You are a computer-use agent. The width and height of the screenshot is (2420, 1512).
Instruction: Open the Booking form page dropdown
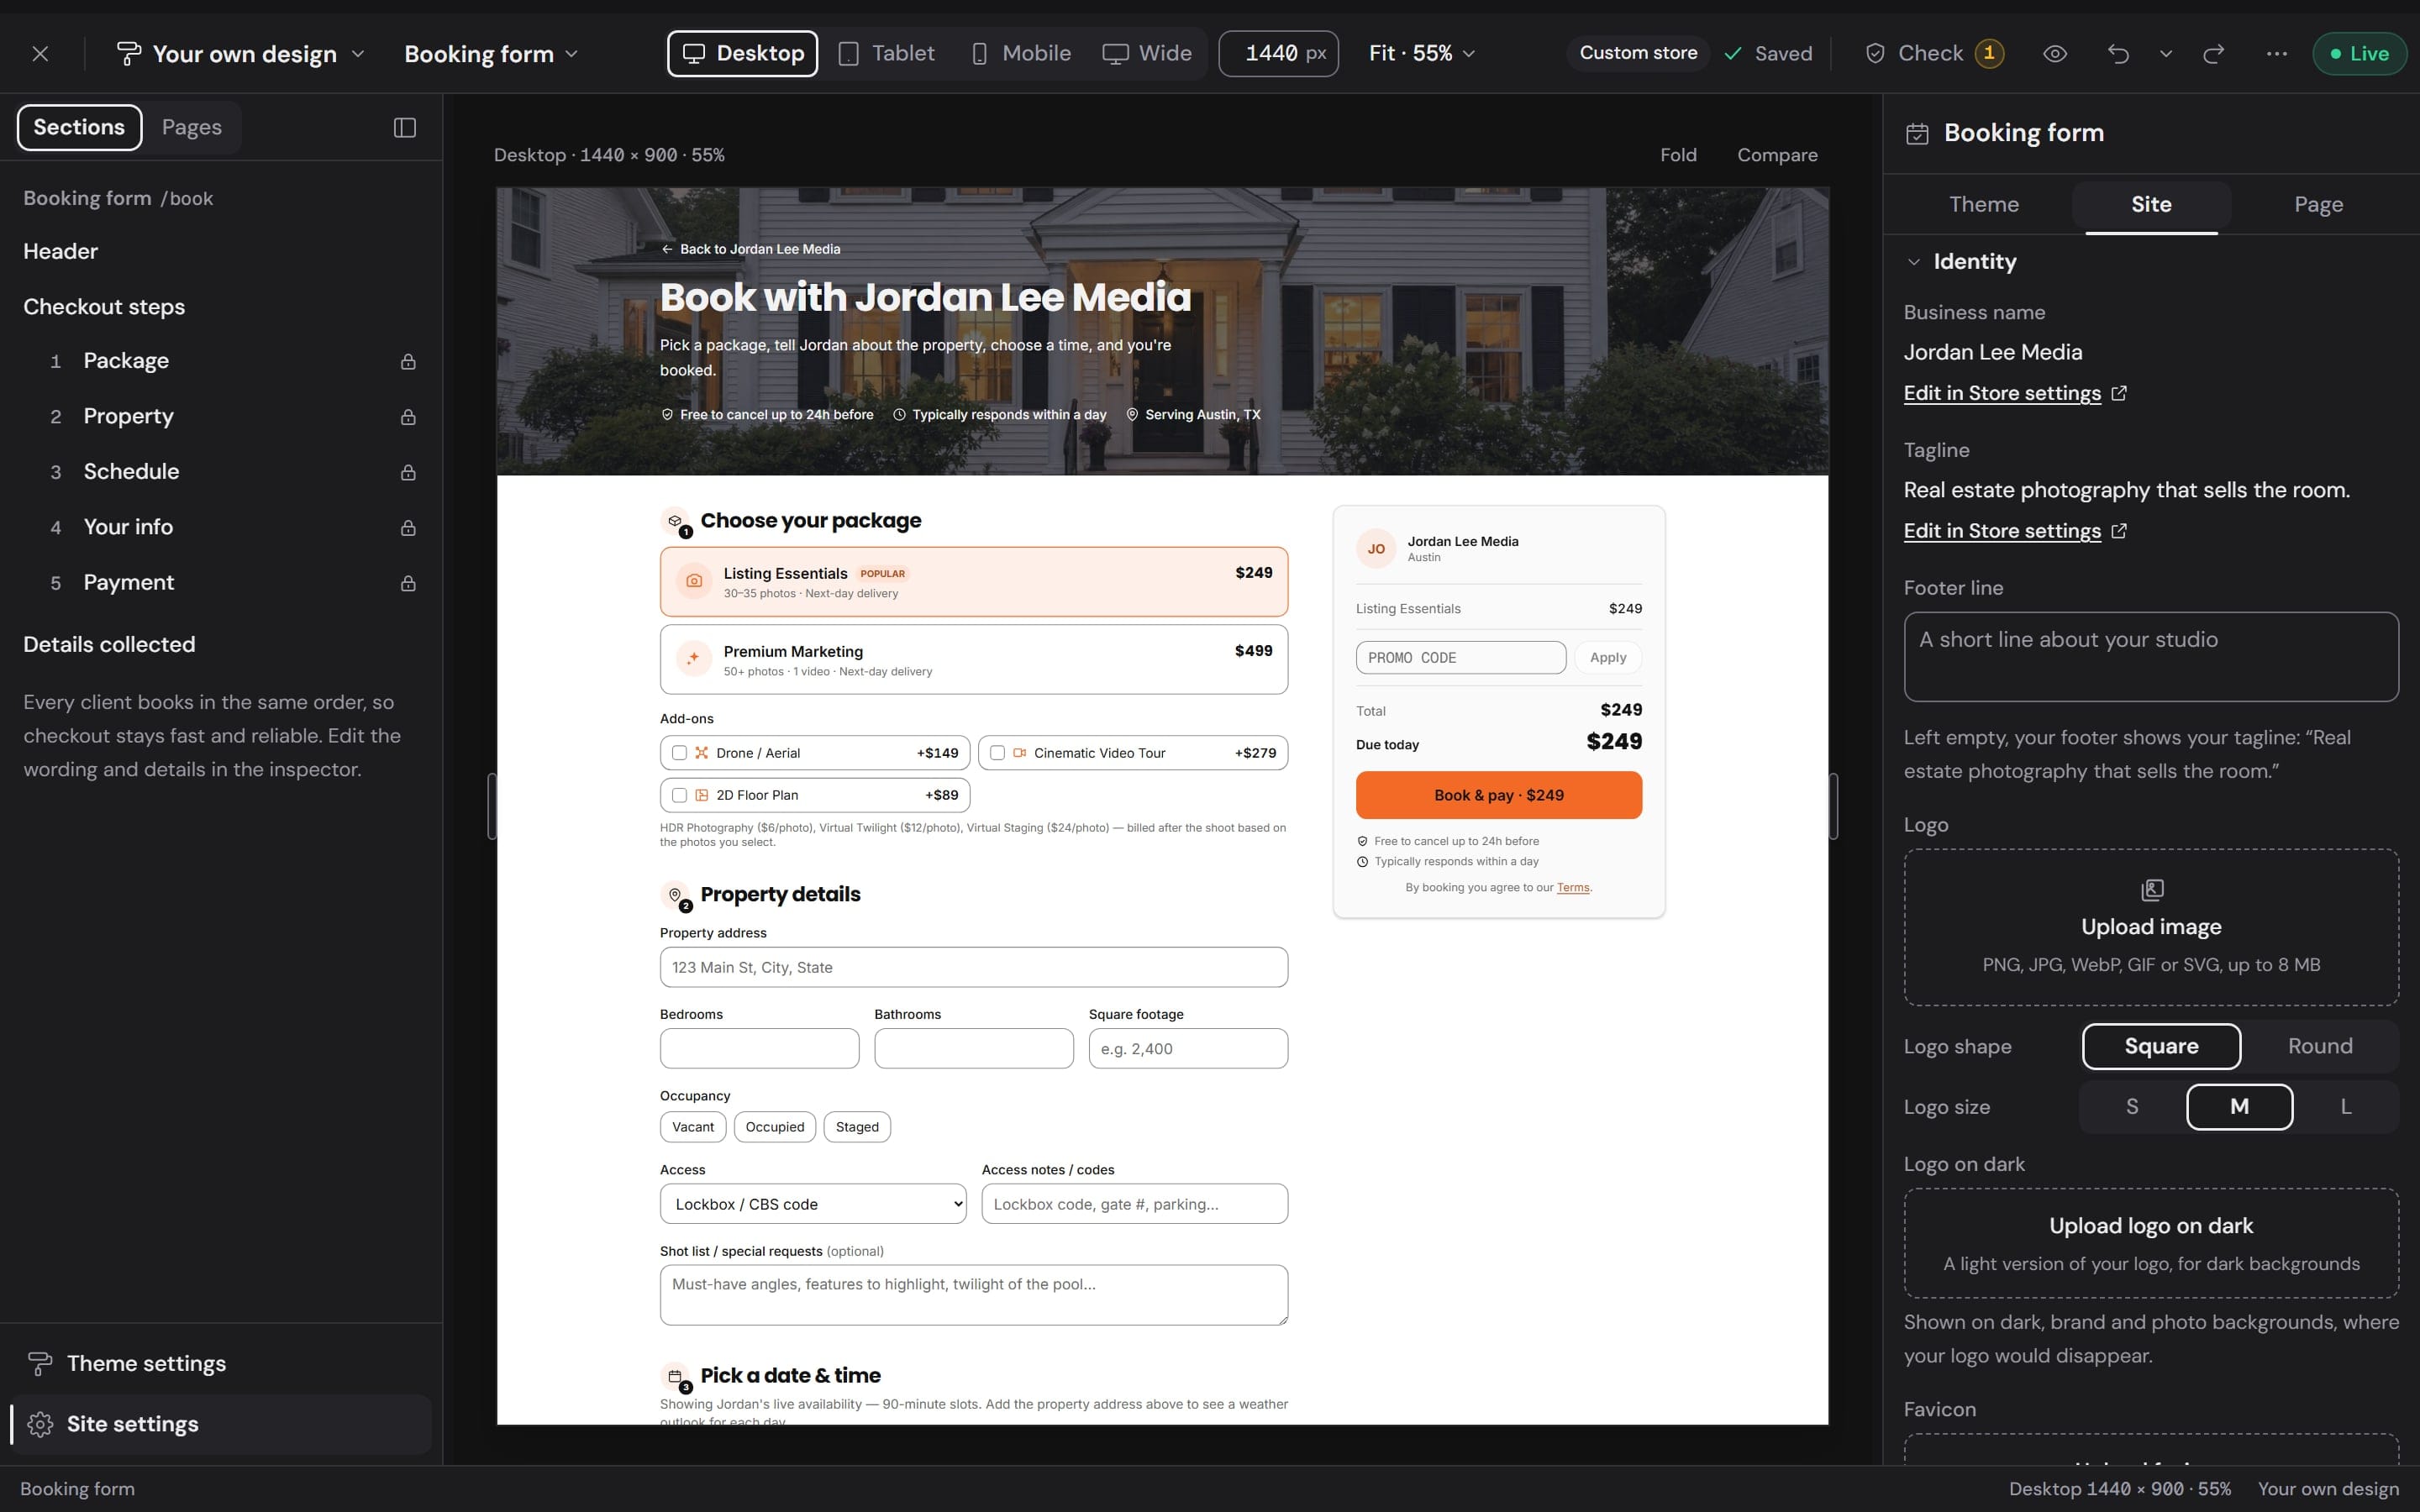pyautogui.click(x=491, y=54)
